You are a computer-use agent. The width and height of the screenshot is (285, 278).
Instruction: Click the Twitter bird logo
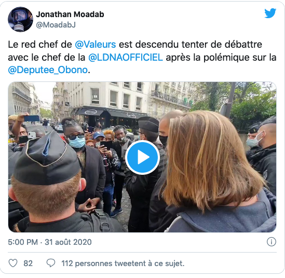[x=270, y=13]
